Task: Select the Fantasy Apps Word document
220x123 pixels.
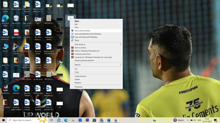Action: coord(16,6)
